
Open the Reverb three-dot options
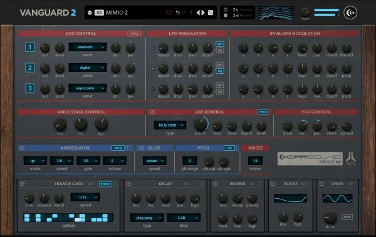coord(259,184)
